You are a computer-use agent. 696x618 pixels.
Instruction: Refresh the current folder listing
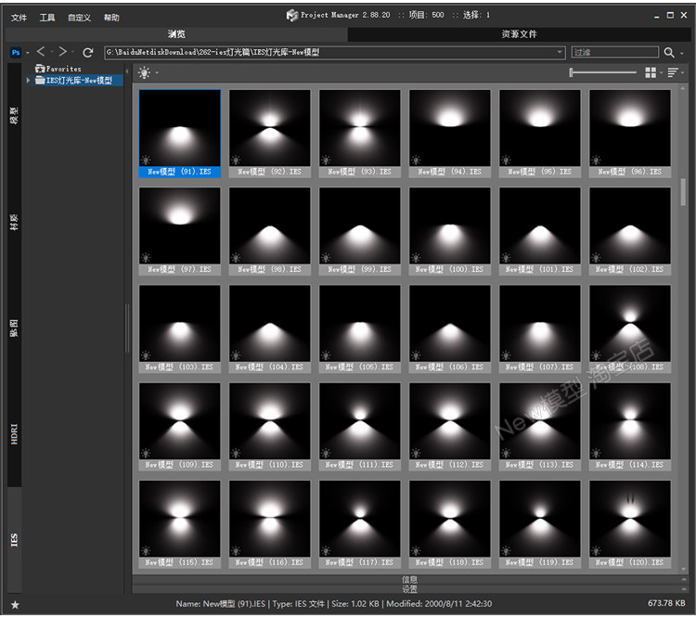(x=87, y=53)
